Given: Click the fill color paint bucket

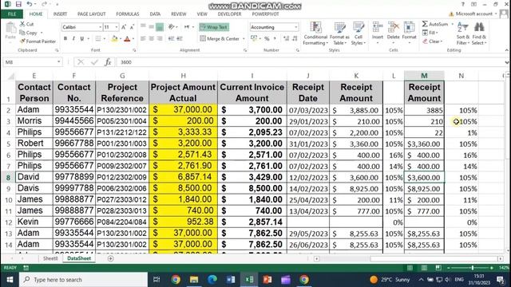Looking at the screenshot, I should tap(114, 39).
